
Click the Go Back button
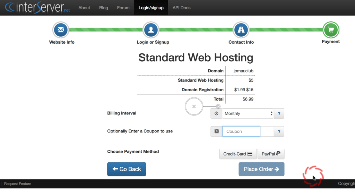127,169
